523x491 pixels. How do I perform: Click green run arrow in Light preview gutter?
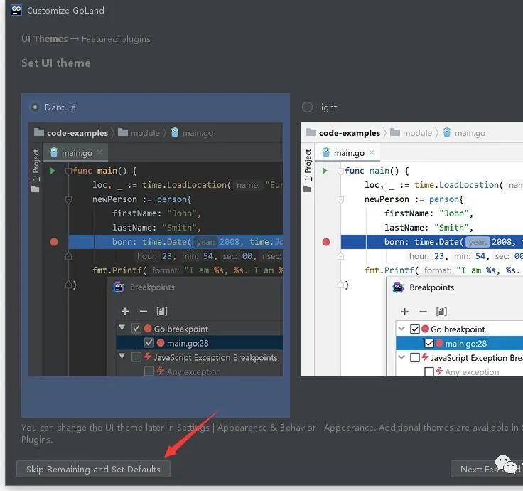[325, 171]
